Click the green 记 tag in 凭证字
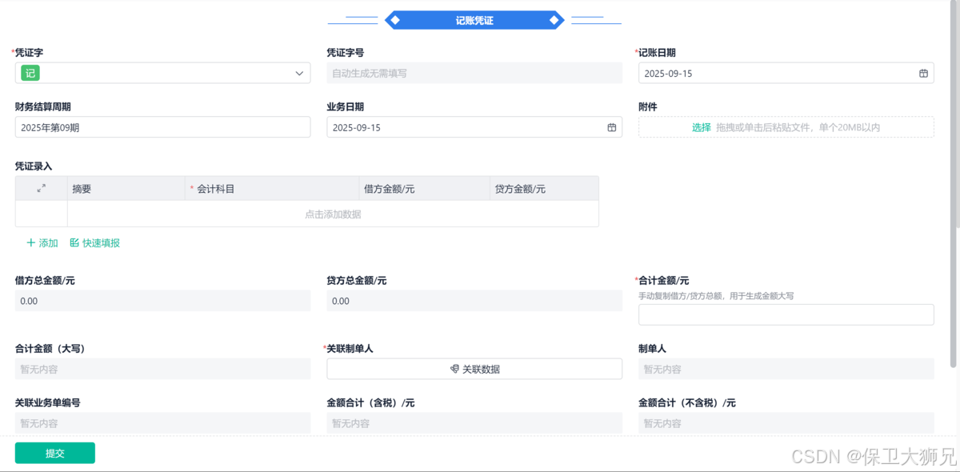This screenshot has height=472, width=960. [30, 74]
